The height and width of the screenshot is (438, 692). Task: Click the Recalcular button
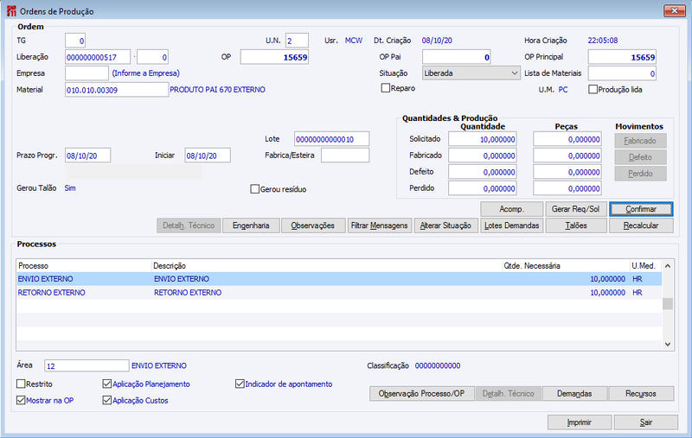pos(641,225)
